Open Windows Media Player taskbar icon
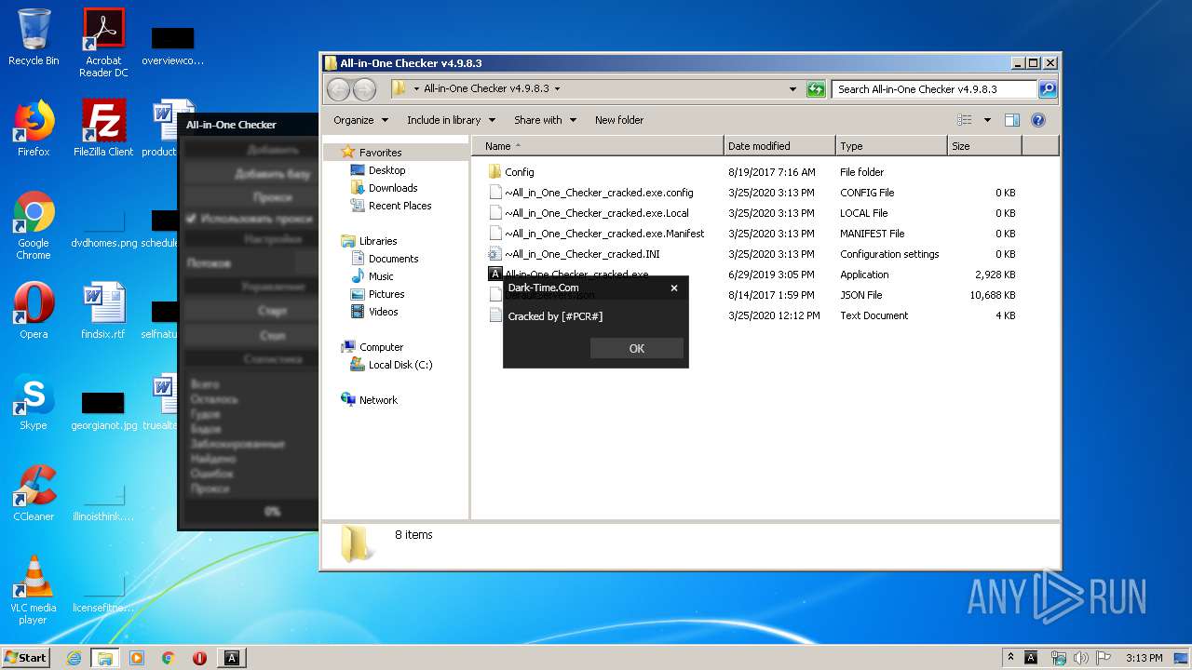This screenshot has width=1192, height=670. tap(137, 658)
